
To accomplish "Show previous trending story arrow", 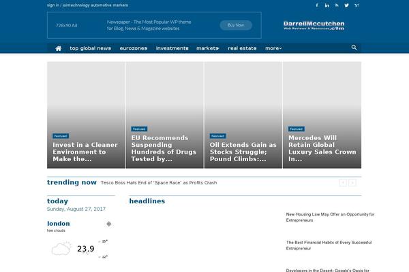I will (x=343, y=183).
